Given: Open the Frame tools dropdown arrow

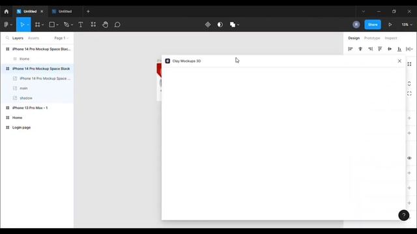Looking at the screenshot, I should (43, 25).
